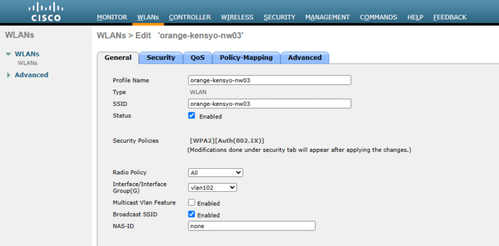The width and height of the screenshot is (499, 246).
Task: Open the Policy-Mapping tab
Action: pos(246,58)
